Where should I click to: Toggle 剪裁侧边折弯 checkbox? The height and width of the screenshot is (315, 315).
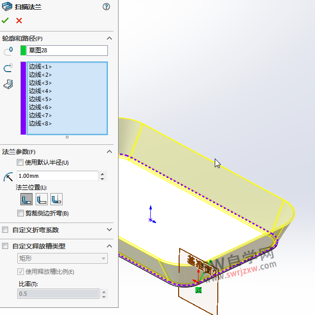click(x=20, y=213)
